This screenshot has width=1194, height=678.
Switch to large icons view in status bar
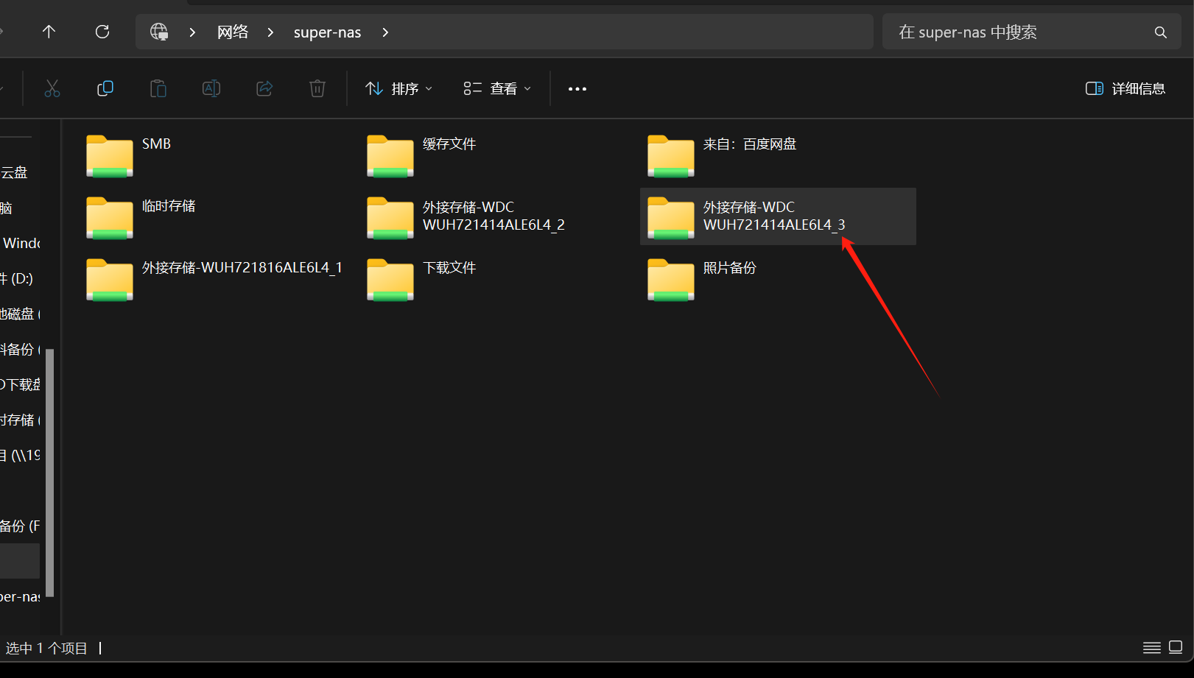click(1176, 648)
